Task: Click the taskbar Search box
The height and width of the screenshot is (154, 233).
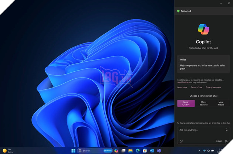Action: click(x=95, y=151)
